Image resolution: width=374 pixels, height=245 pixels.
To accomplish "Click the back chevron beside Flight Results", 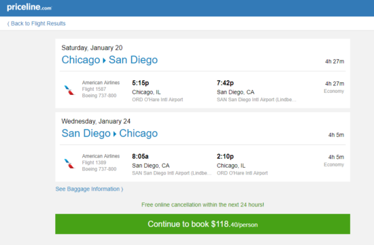I will coord(8,24).
